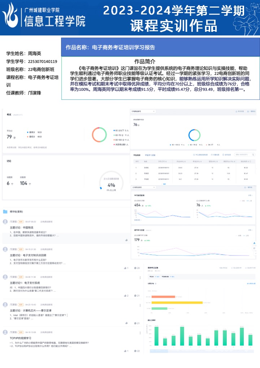Image resolution: width=260 pixels, height=368 pixels.
Task: Open class selector dropdown above average score
Action: 143,111
